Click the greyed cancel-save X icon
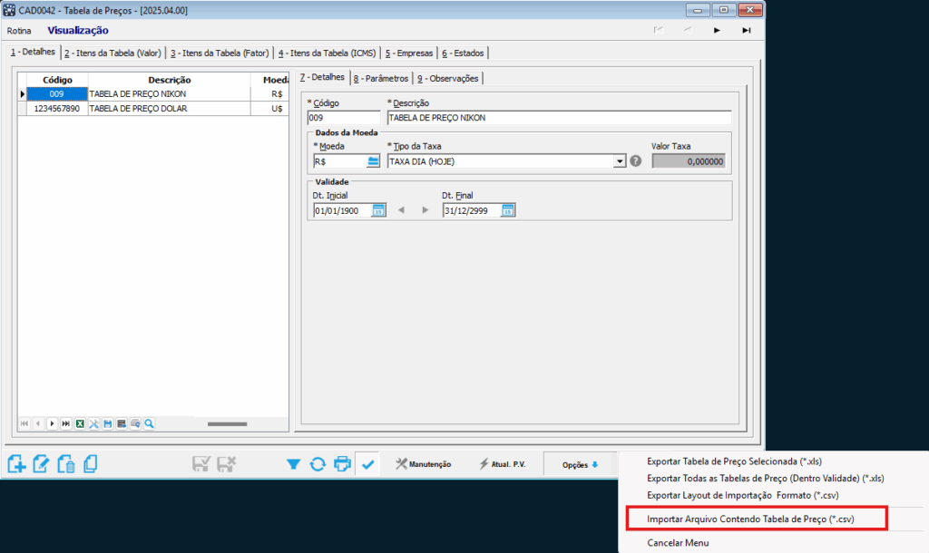Image resolution: width=929 pixels, height=553 pixels. pyautogui.click(x=226, y=464)
